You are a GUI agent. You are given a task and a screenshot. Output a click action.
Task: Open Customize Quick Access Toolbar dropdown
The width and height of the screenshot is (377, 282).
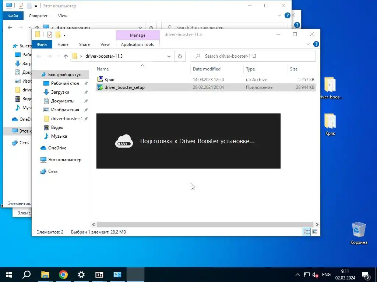pyautogui.click(x=64, y=35)
